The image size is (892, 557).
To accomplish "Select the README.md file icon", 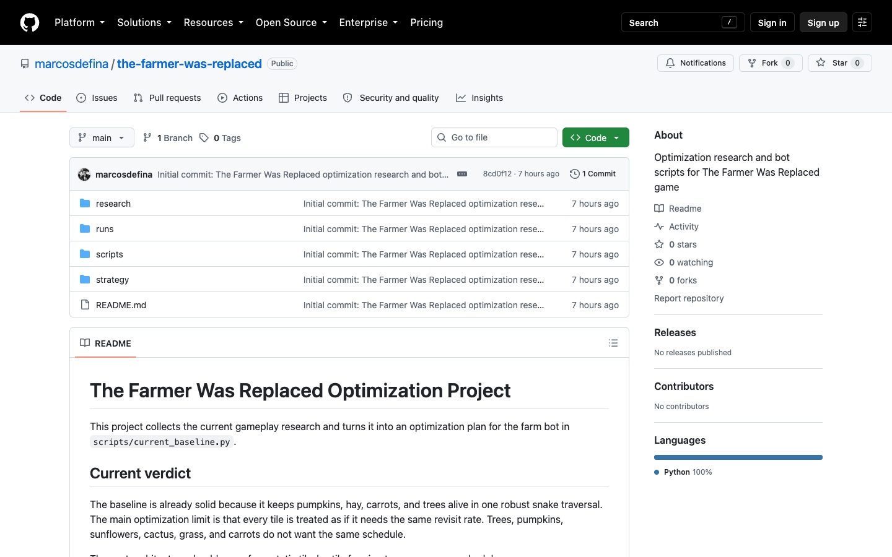I will pos(85,304).
